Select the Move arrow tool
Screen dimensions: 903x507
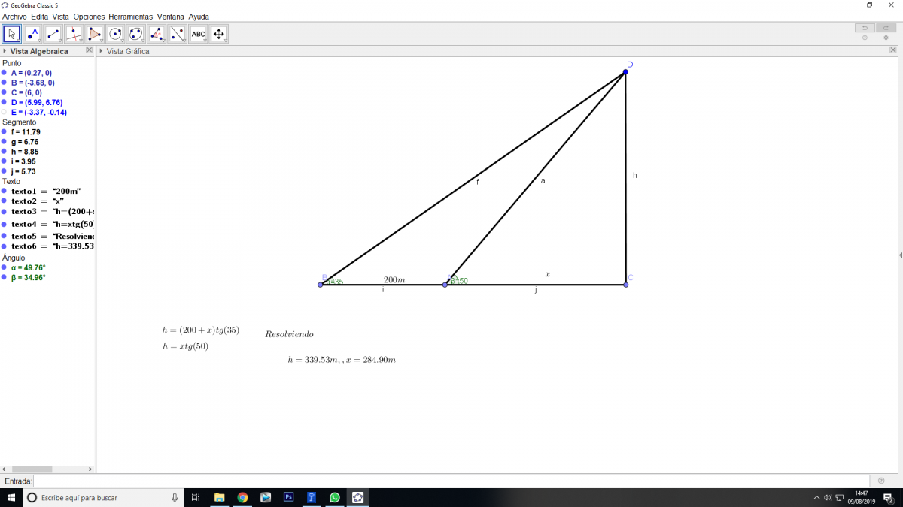11,34
